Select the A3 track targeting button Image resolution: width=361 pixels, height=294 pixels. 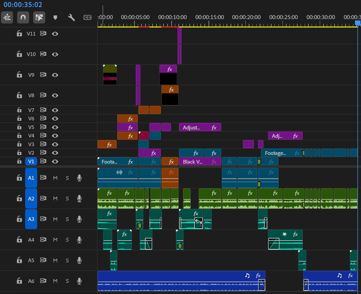click(x=31, y=219)
